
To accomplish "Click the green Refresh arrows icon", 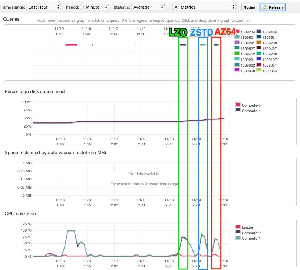I will pos(265,7).
